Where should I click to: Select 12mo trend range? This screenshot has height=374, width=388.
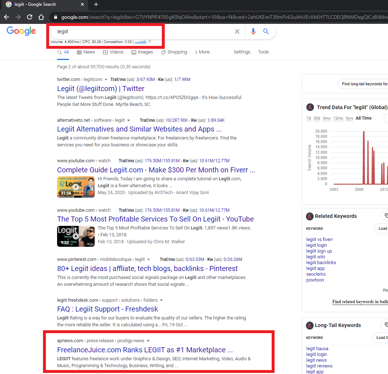(x=338, y=118)
